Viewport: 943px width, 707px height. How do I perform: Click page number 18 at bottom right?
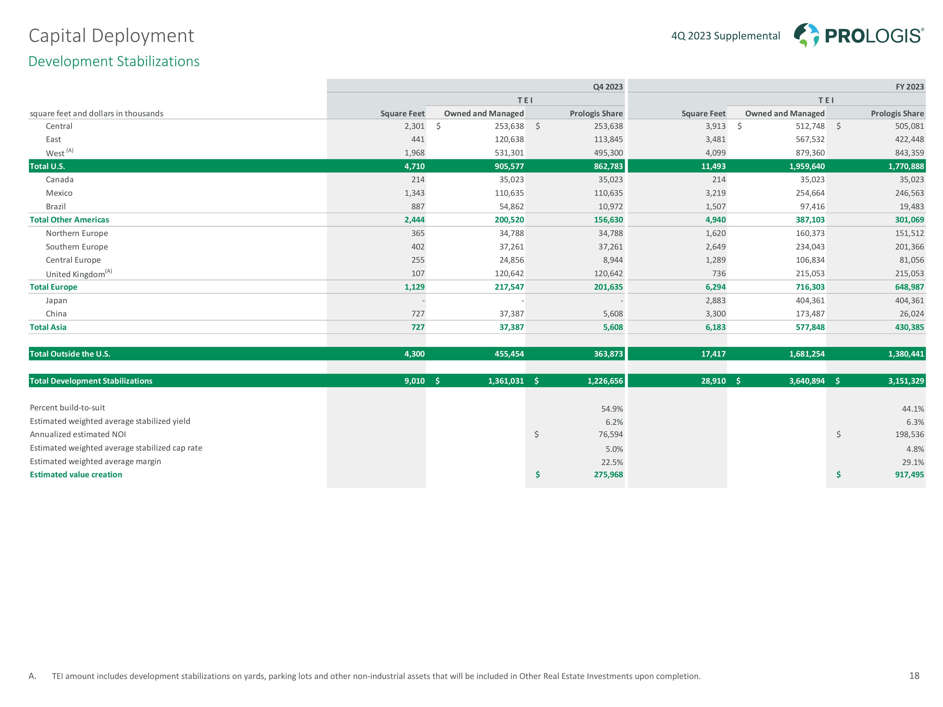pyautogui.click(x=914, y=676)
